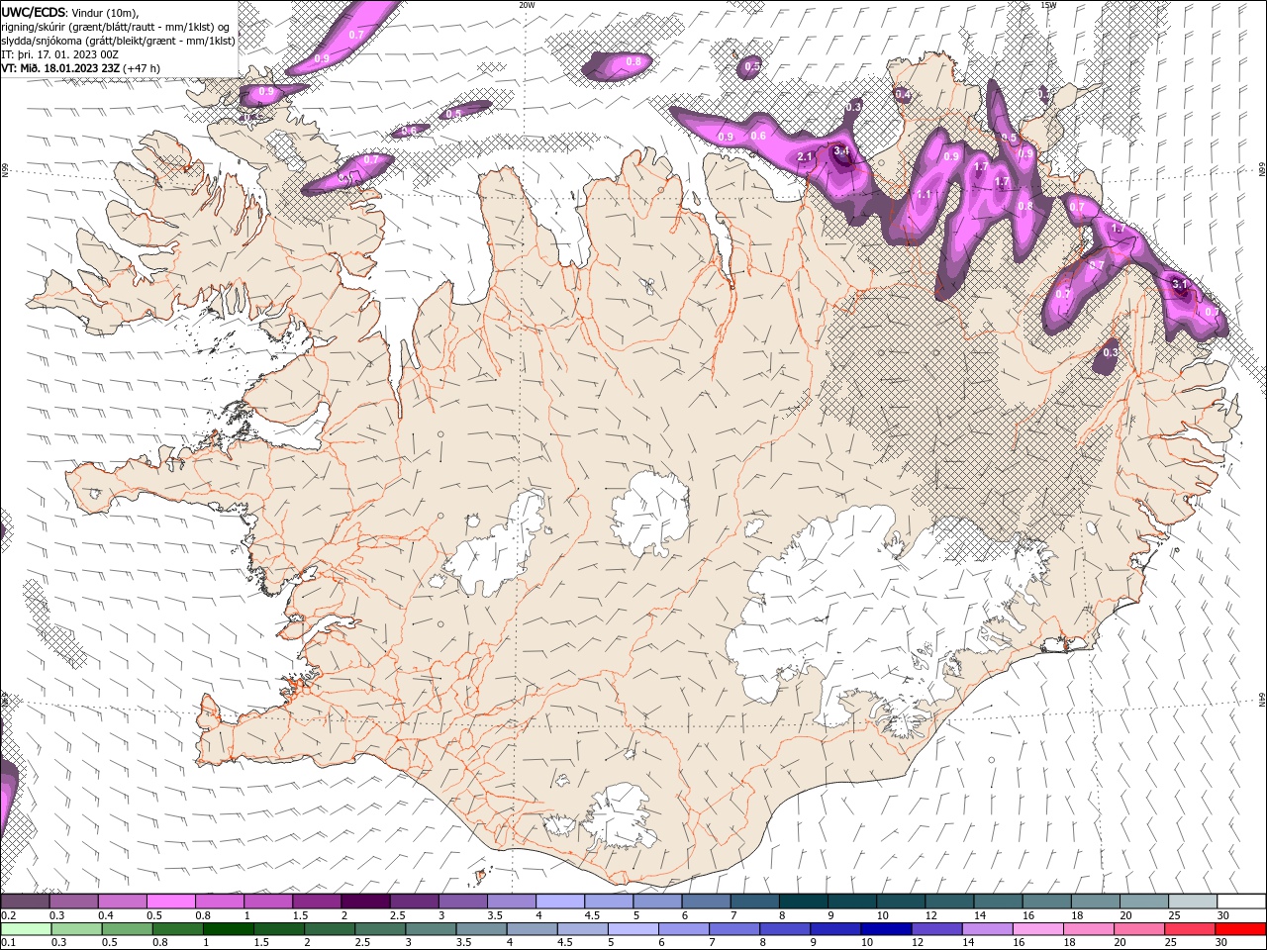Select the deep blue 10–12 rain scale swatch
The width and height of the screenshot is (1267, 950).
click(x=885, y=929)
